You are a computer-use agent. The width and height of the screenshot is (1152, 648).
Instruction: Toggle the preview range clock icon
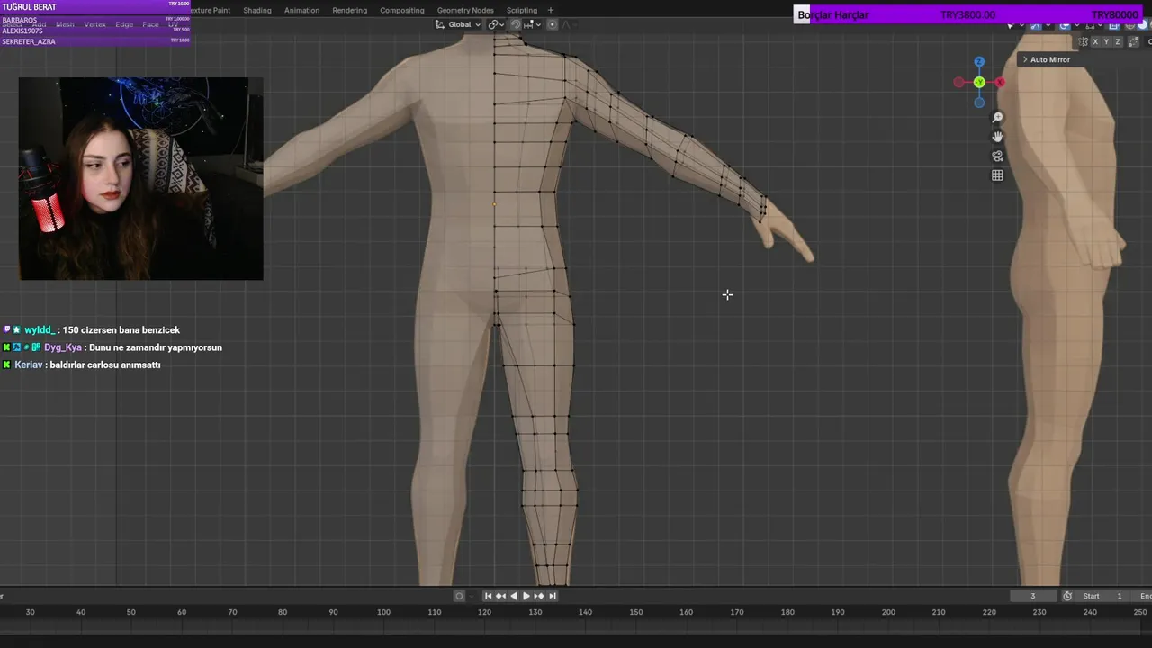click(x=1067, y=596)
